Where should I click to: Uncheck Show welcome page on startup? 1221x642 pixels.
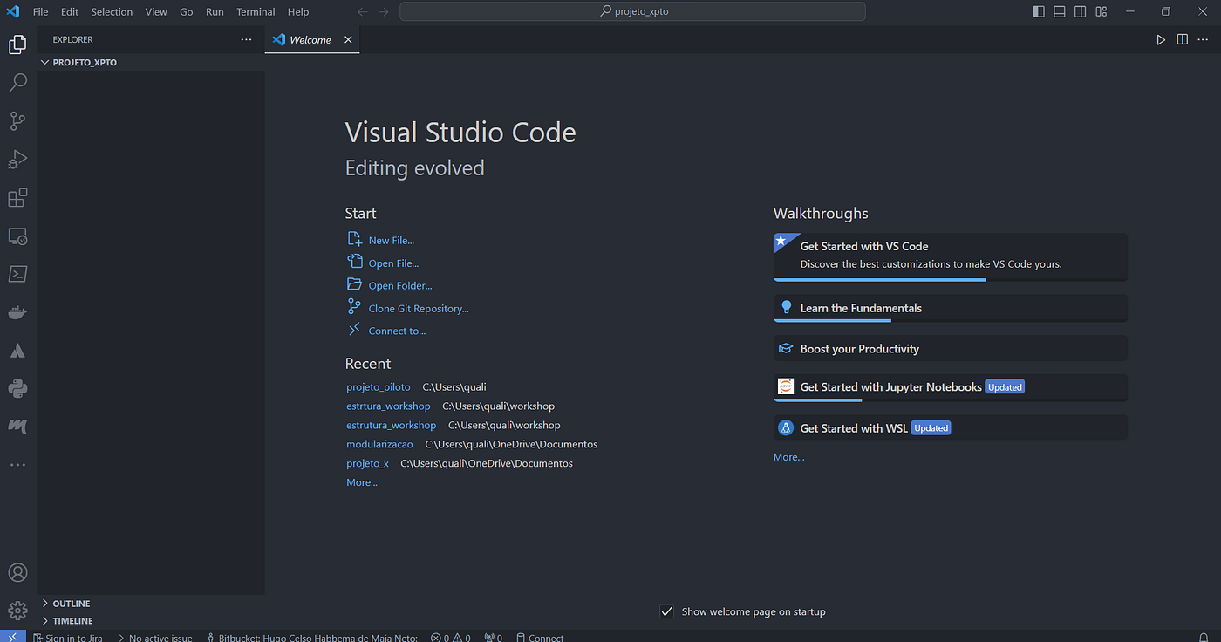point(667,611)
